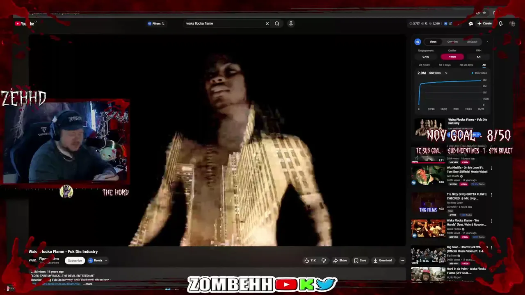525x295 pixels.
Task: Open the TNG FILMS video thumbnail
Action: click(x=428, y=202)
